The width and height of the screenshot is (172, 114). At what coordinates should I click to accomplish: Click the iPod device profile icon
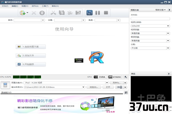(5, 85)
